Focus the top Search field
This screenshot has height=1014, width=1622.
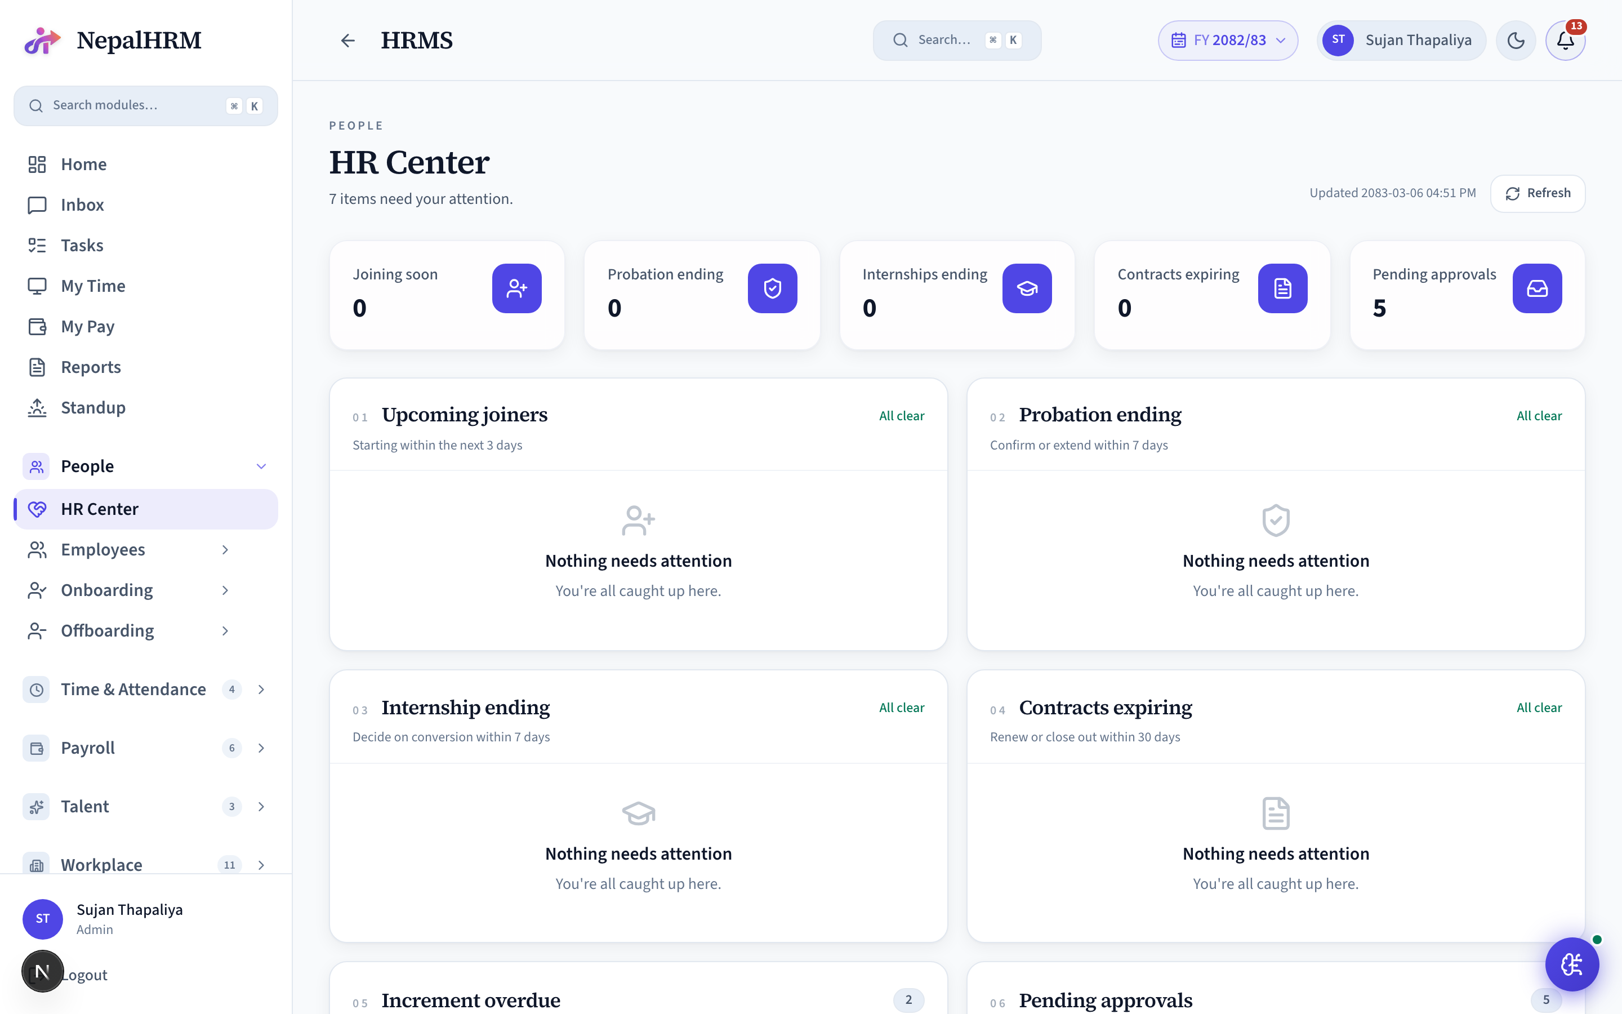pyautogui.click(x=956, y=40)
